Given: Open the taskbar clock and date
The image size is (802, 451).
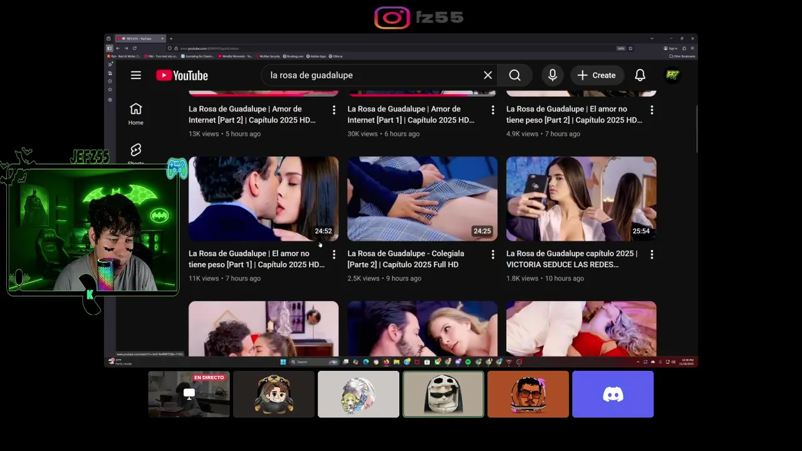Looking at the screenshot, I should click(x=687, y=362).
